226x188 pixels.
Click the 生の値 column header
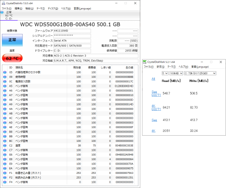[x=129, y=67]
